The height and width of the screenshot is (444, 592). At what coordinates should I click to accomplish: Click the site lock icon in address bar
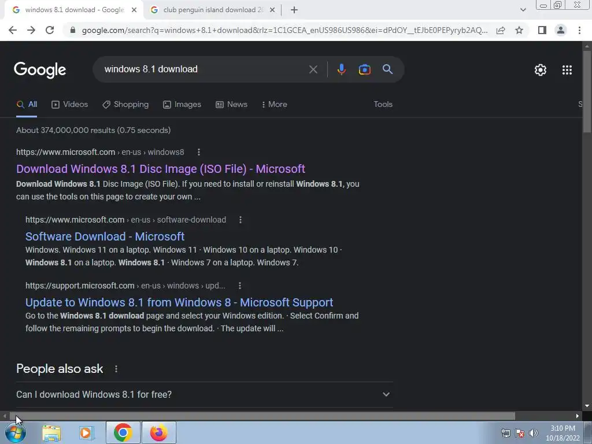pyautogui.click(x=73, y=30)
